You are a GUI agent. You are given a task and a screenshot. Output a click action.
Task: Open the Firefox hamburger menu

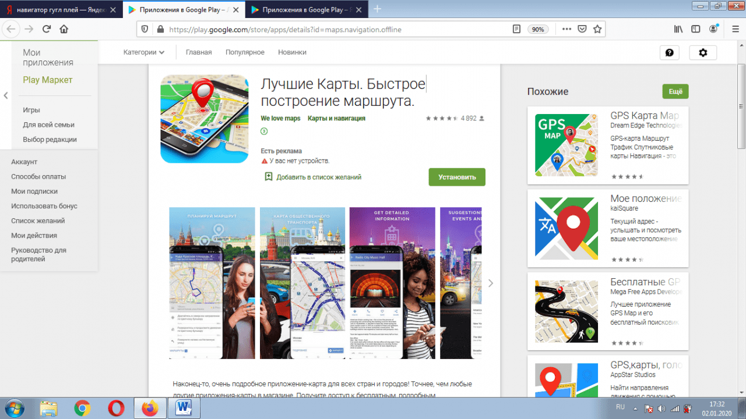coord(733,29)
